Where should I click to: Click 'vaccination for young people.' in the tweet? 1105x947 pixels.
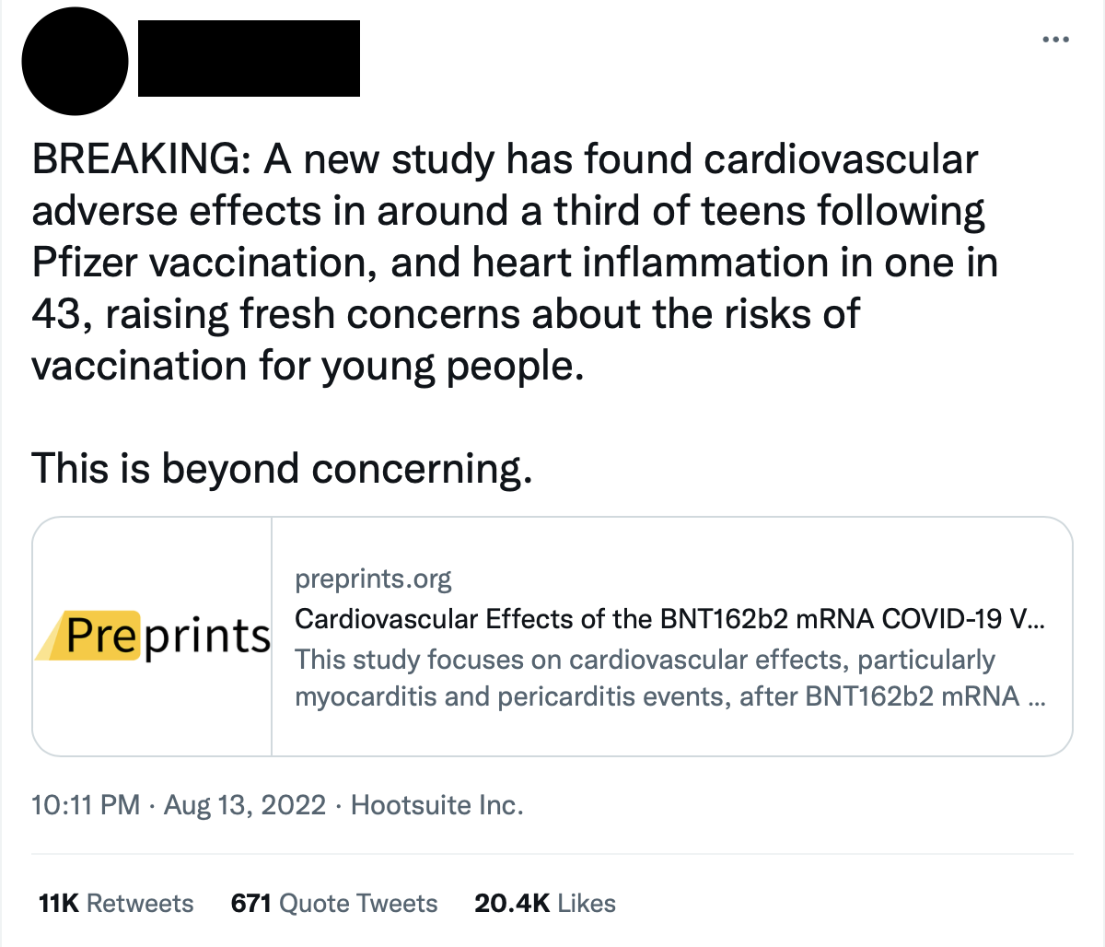pos(308,367)
